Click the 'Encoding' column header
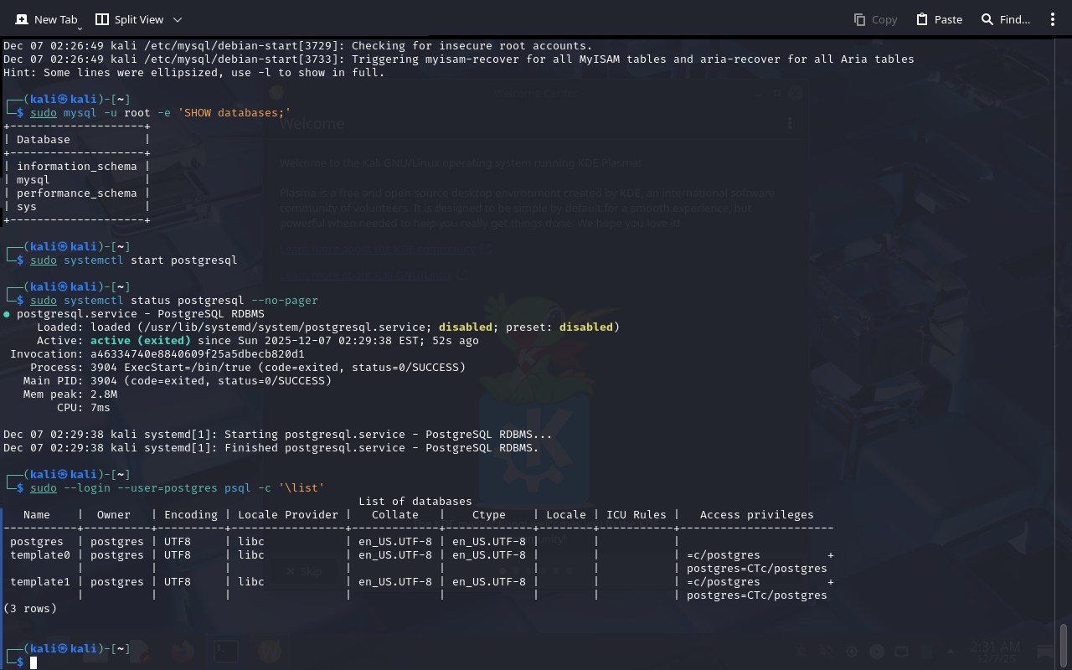 190,514
